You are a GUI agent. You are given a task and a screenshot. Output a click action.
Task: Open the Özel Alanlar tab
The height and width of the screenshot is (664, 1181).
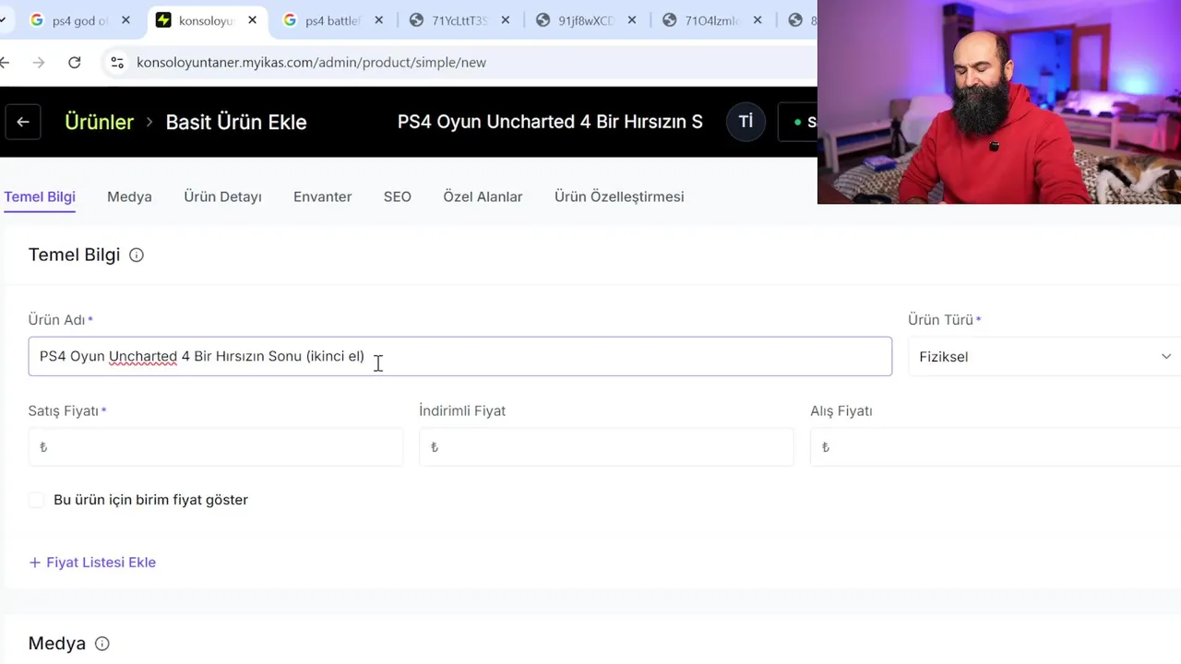pyautogui.click(x=483, y=196)
